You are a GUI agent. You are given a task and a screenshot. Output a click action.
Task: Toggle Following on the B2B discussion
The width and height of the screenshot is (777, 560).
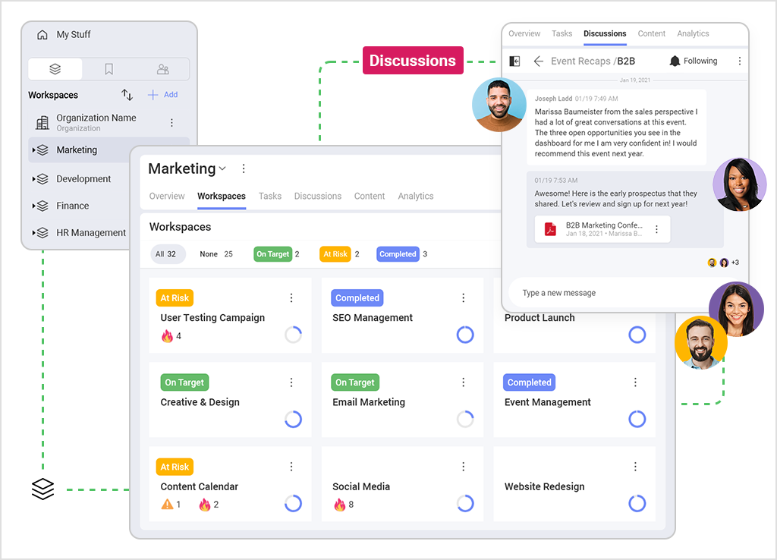(691, 61)
